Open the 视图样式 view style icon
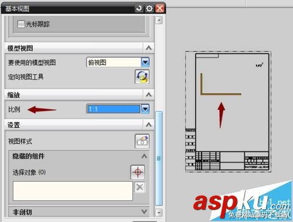Screen dimensions: 293x222 coord(142,141)
